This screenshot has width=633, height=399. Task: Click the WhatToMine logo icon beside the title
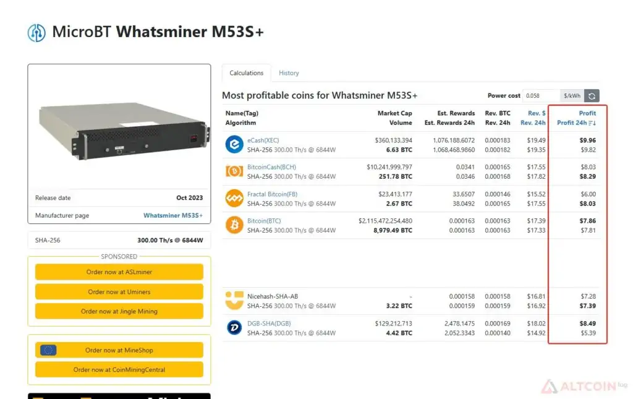(x=36, y=33)
